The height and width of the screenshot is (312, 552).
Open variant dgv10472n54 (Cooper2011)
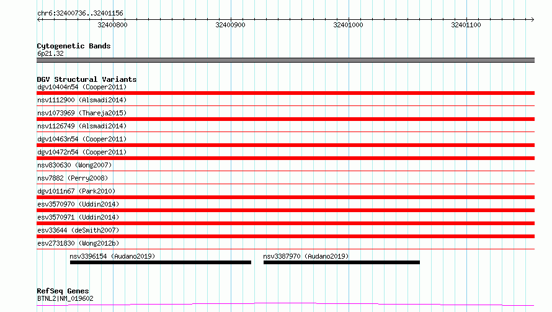point(82,152)
